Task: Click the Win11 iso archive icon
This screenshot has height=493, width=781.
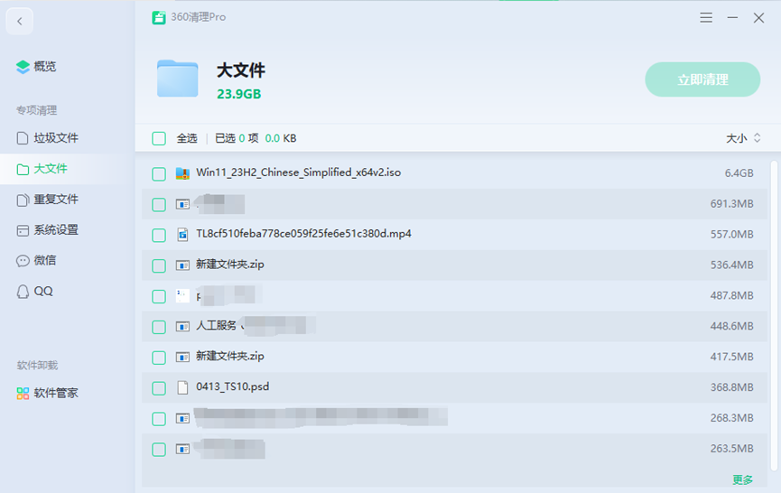Action: (x=182, y=173)
